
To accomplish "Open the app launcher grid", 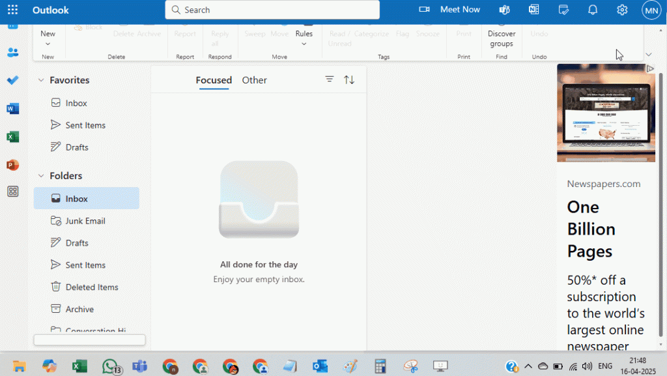I will pyautogui.click(x=13, y=10).
